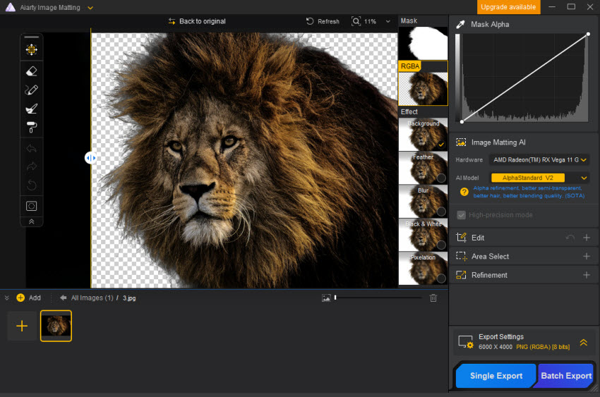The image size is (600, 397).
Task: Click the large plus add-image tile
Action: 22,326
